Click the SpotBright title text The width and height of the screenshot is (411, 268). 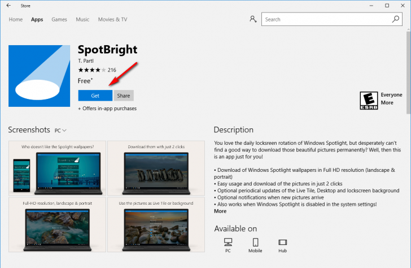coord(107,50)
